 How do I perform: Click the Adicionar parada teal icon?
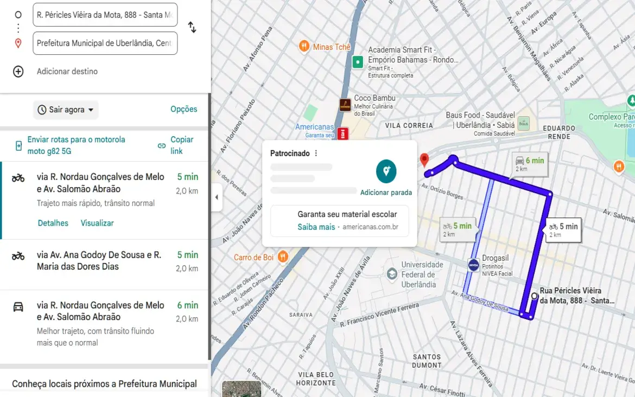coord(386,171)
